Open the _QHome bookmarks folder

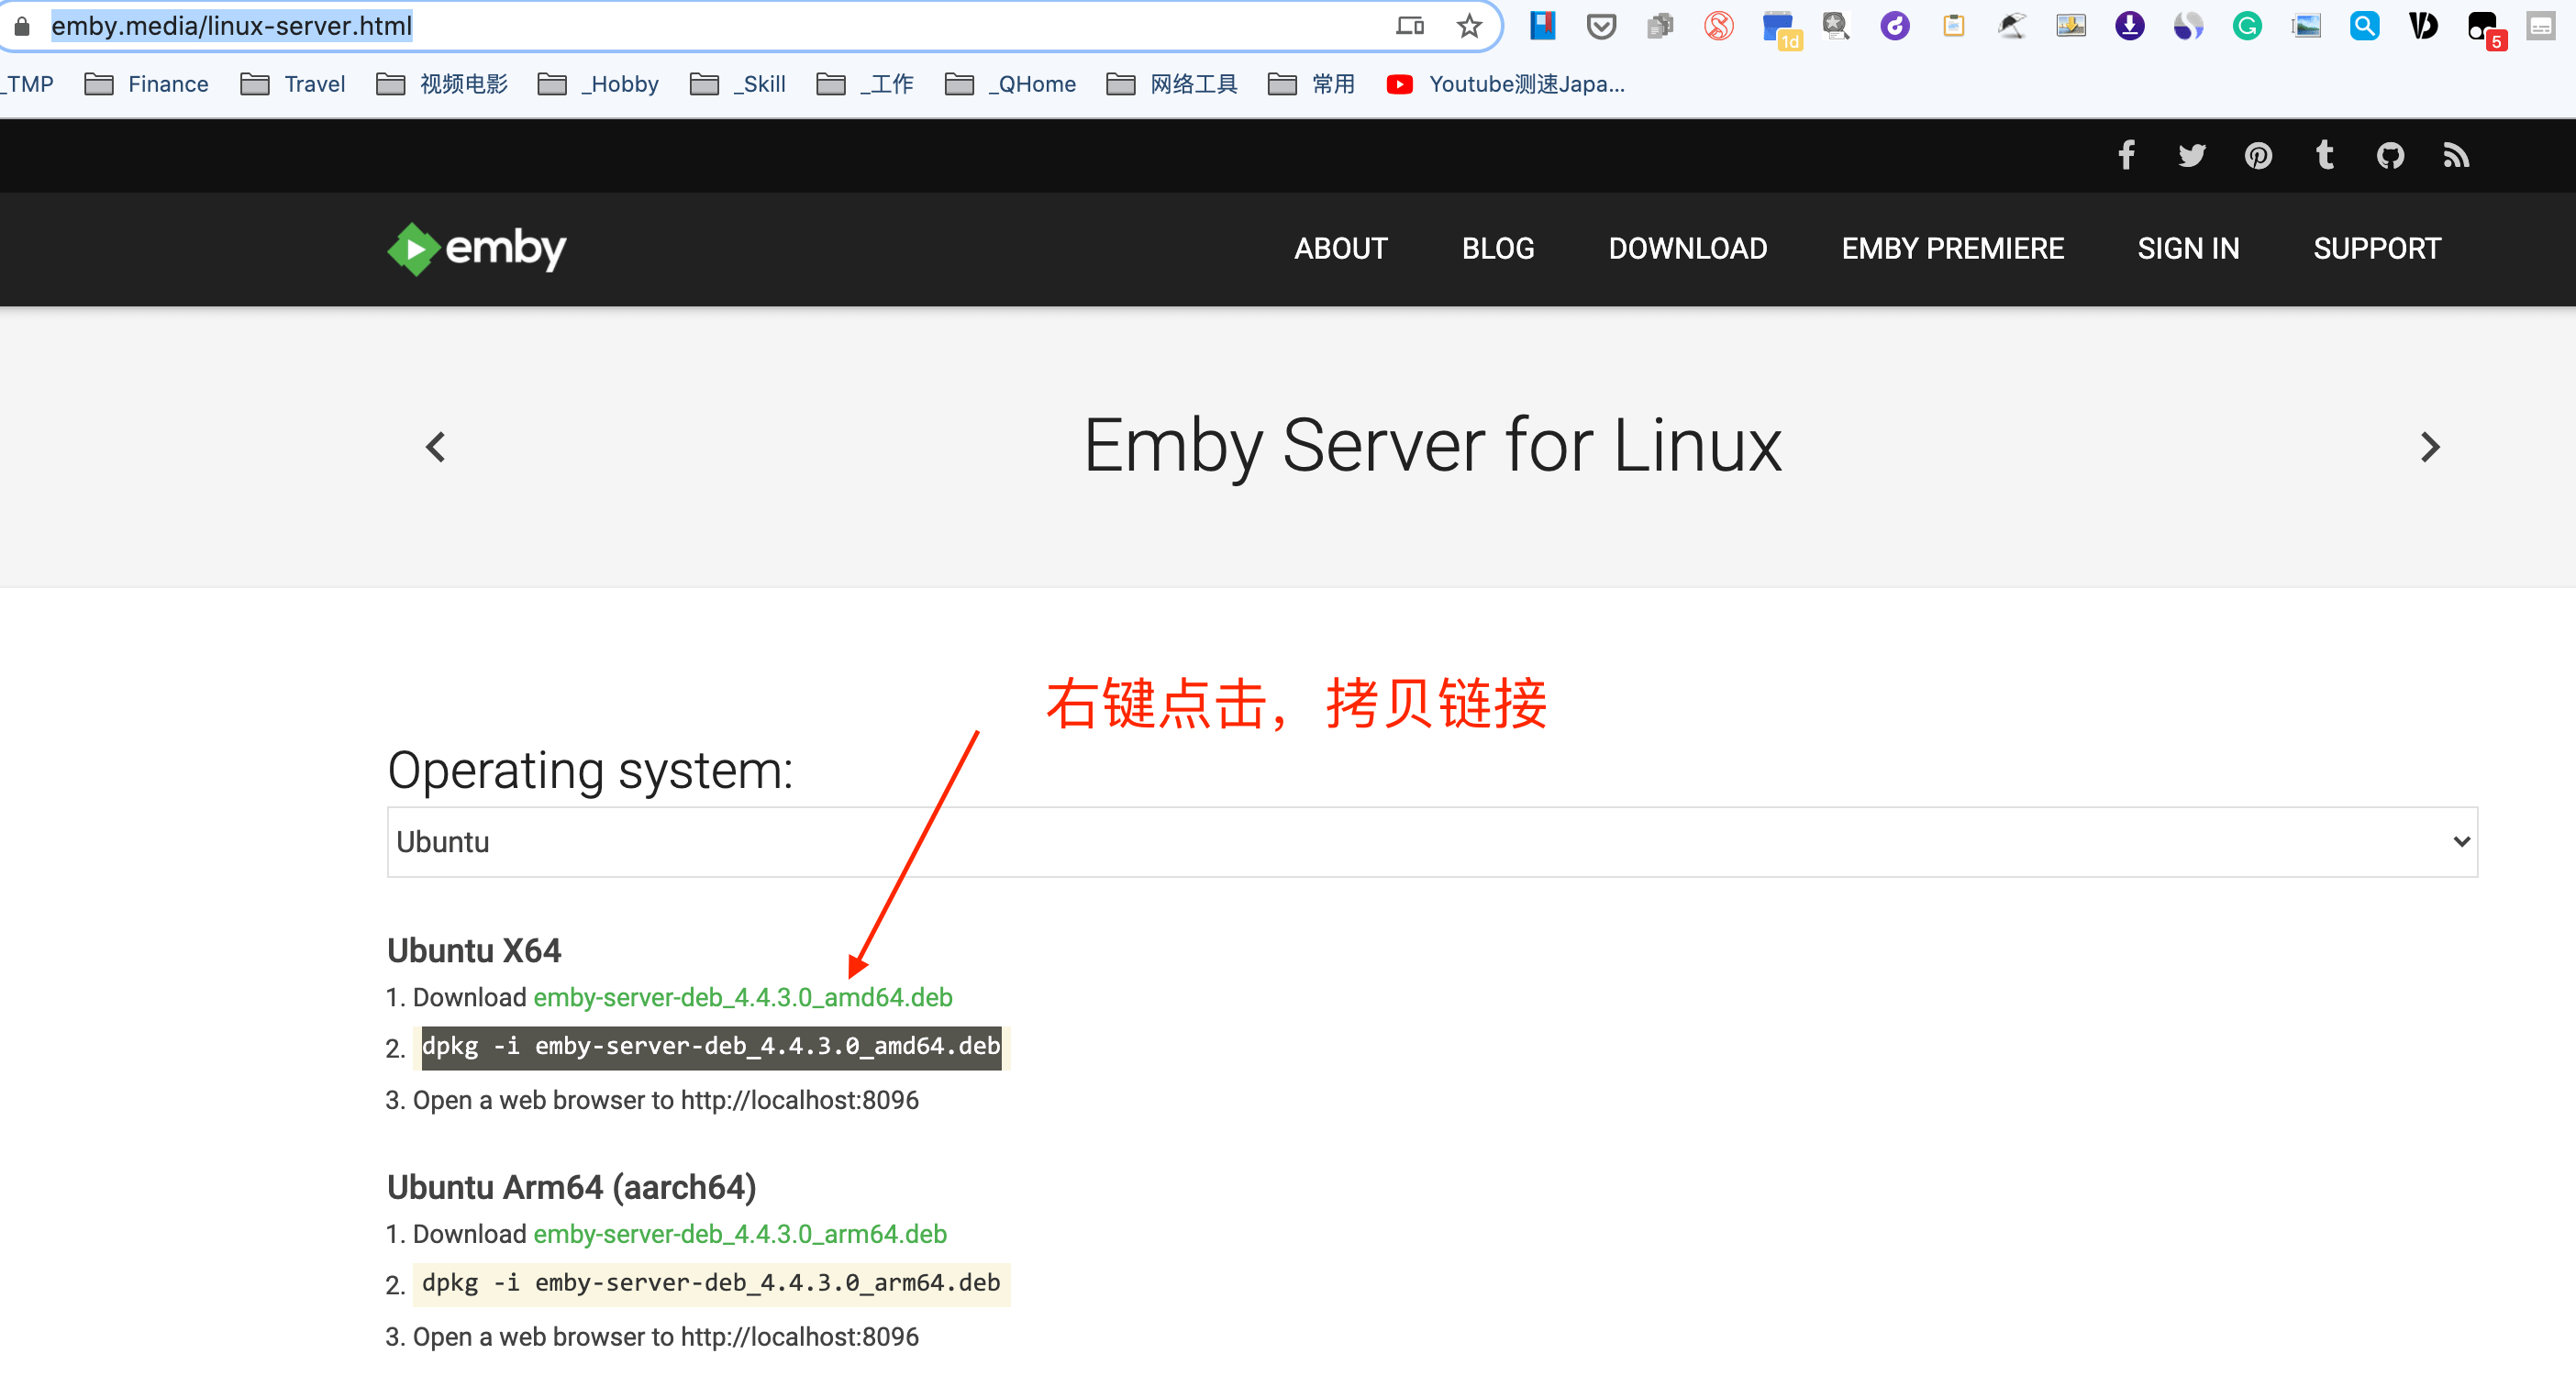click(x=1011, y=84)
